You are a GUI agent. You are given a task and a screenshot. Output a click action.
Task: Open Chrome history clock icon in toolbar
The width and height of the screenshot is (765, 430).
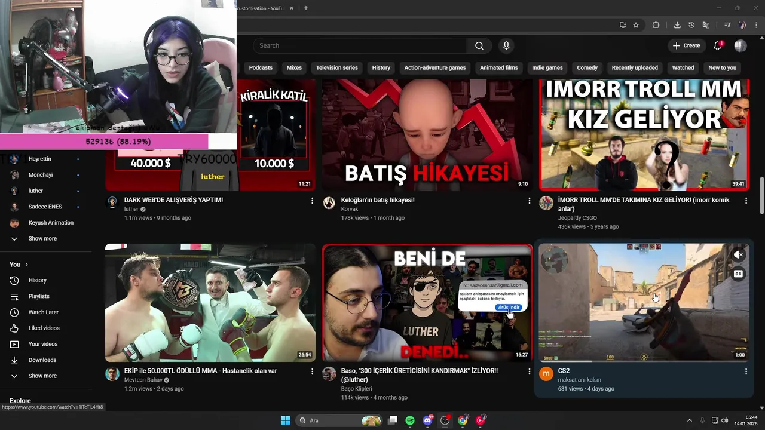coord(691,25)
